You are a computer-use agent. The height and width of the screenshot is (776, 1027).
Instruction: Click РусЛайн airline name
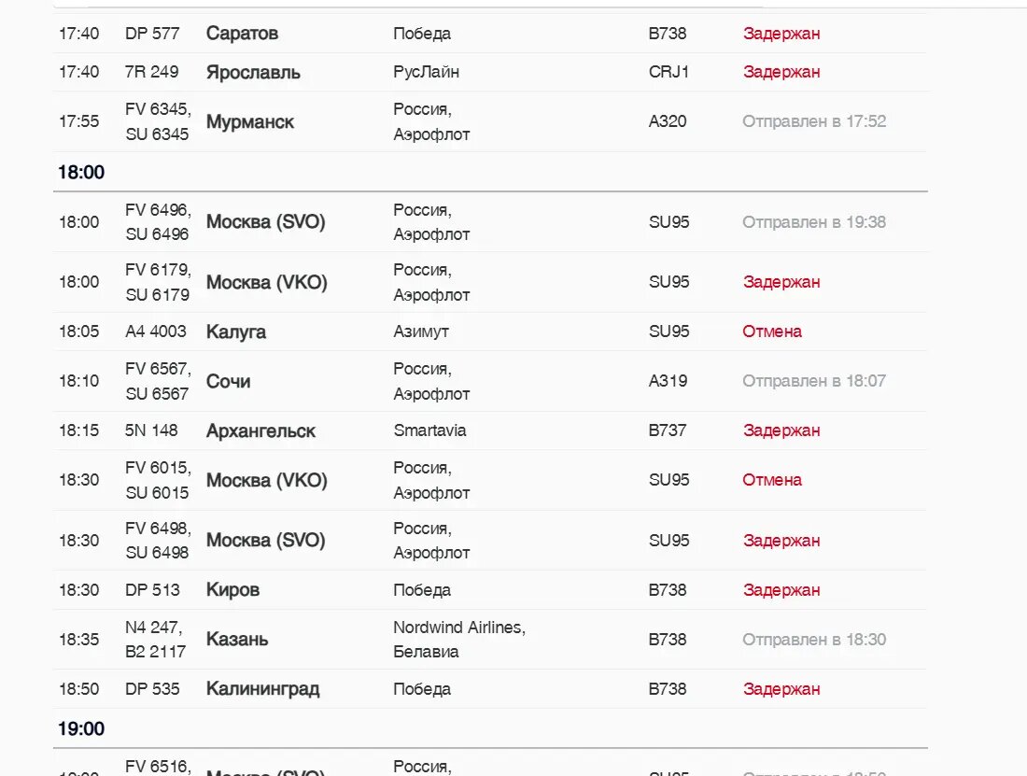click(x=426, y=72)
